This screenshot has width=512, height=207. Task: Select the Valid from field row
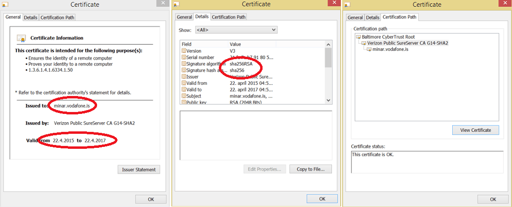click(x=253, y=83)
